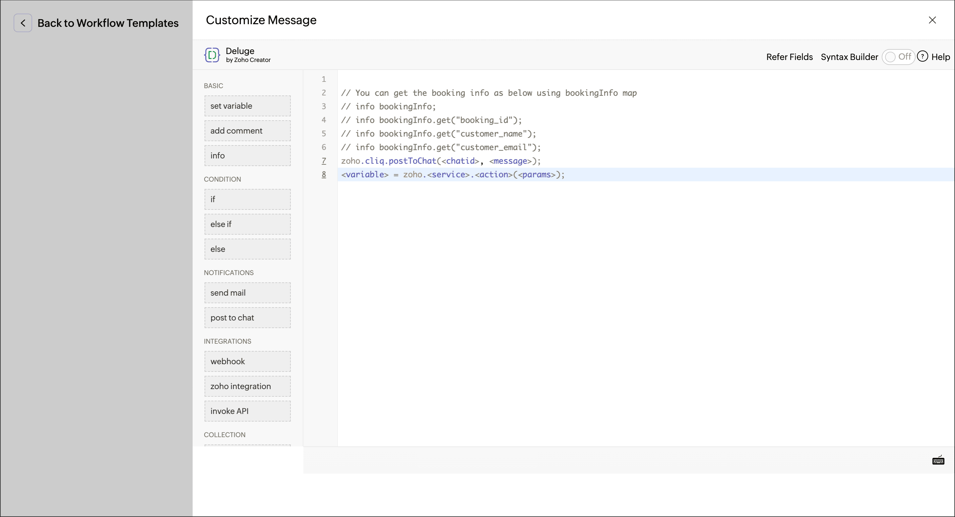Pick the else if block
The width and height of the screenshot is (955, 517).
247,224
